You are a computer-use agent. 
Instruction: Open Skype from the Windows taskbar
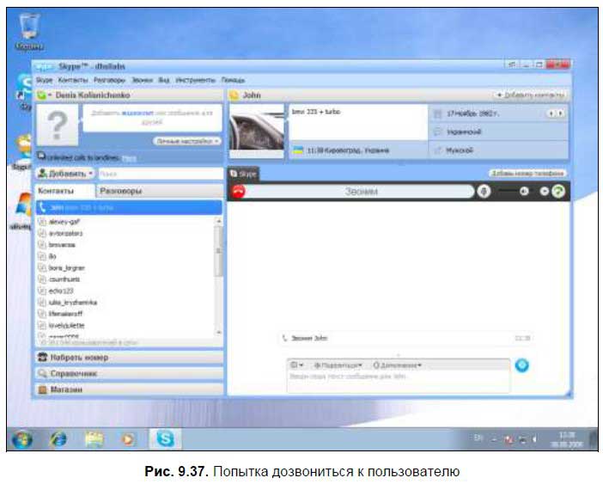pyautogui.click(x=164, y=439)
